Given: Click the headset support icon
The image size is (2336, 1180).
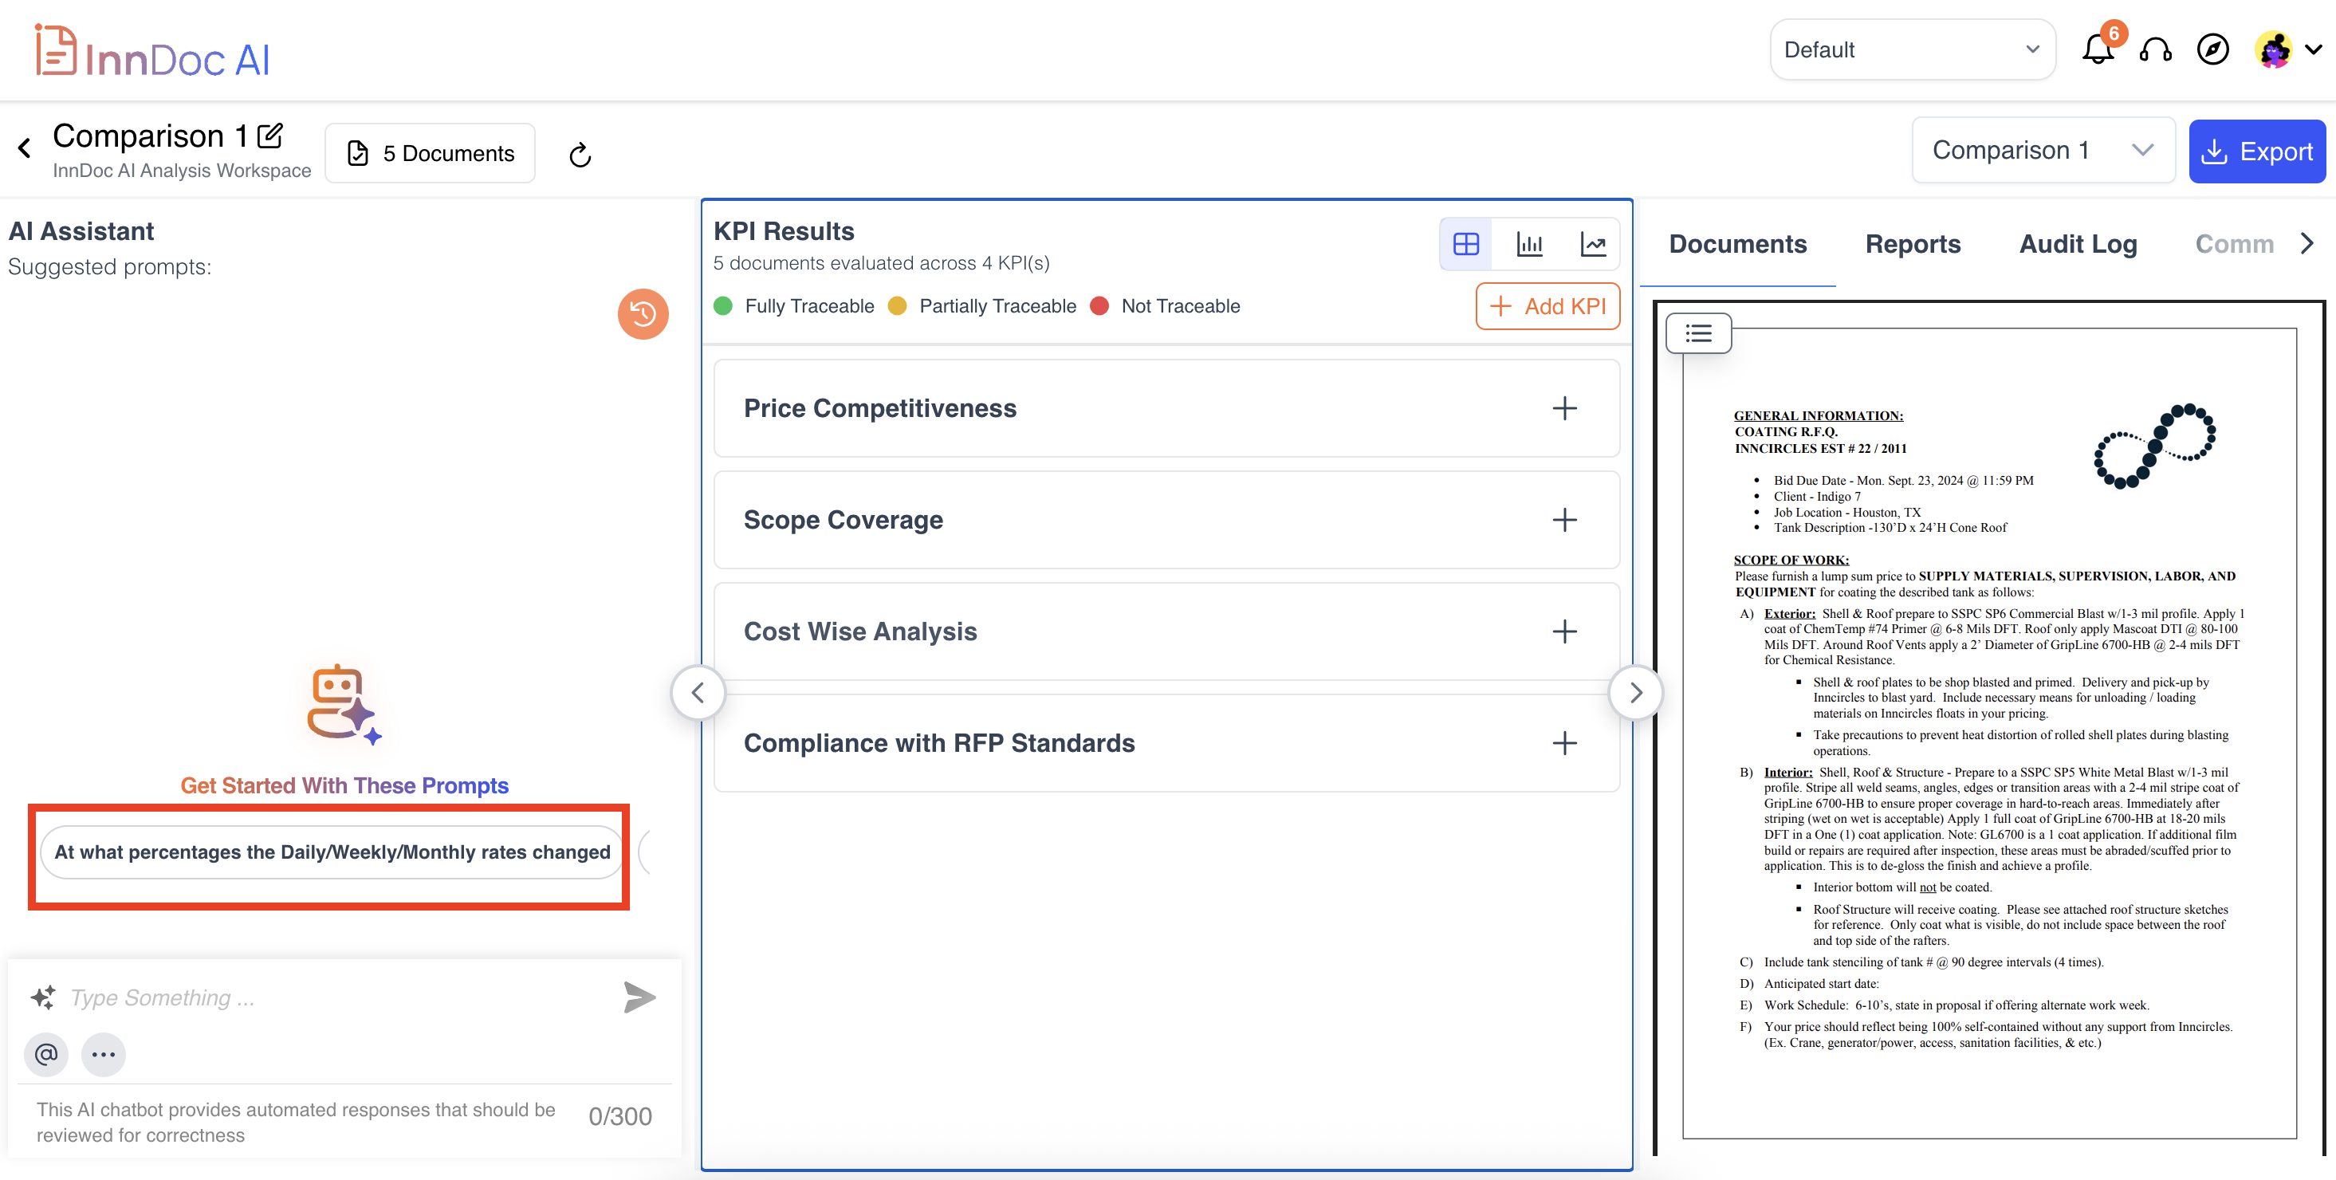Looking at the screenshot, I should point(2156,50).
